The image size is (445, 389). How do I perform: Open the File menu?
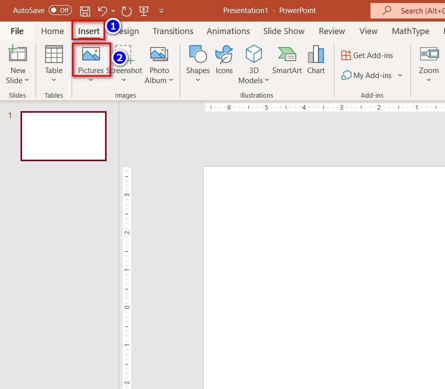pos(17,31)
